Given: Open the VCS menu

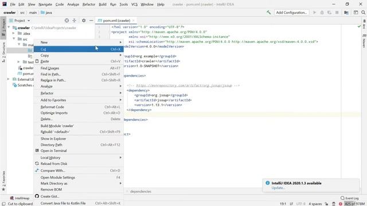Looking at the screenshot, I should (x=134, y=4).
